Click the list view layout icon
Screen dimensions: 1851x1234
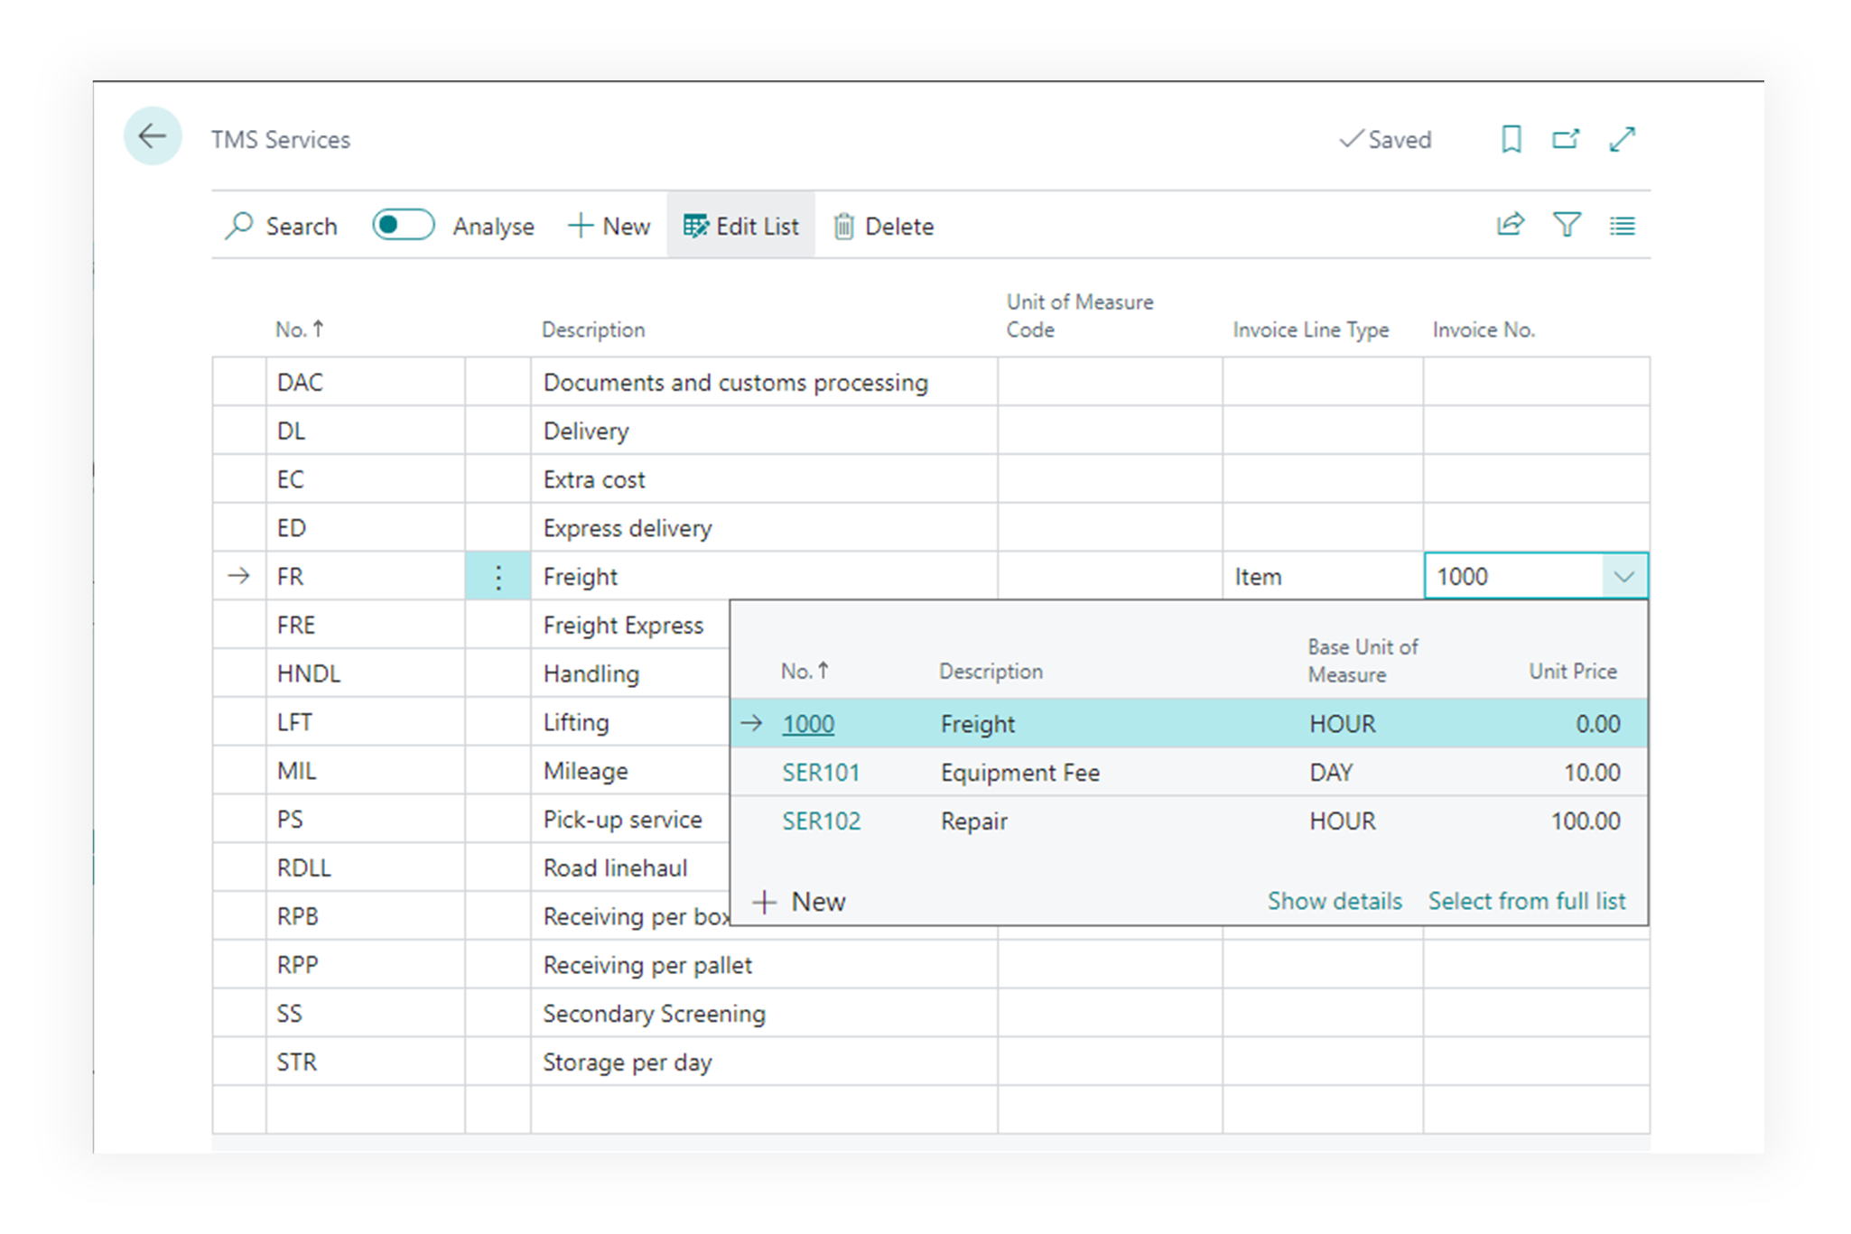pos(1622,226)
